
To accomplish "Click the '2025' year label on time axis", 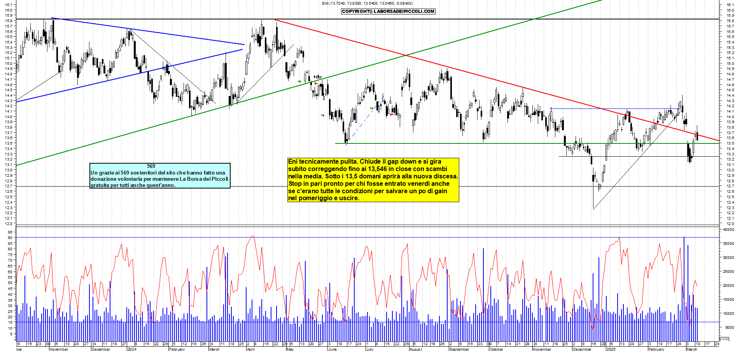I will pyautogui.click(x=611, y=349).
